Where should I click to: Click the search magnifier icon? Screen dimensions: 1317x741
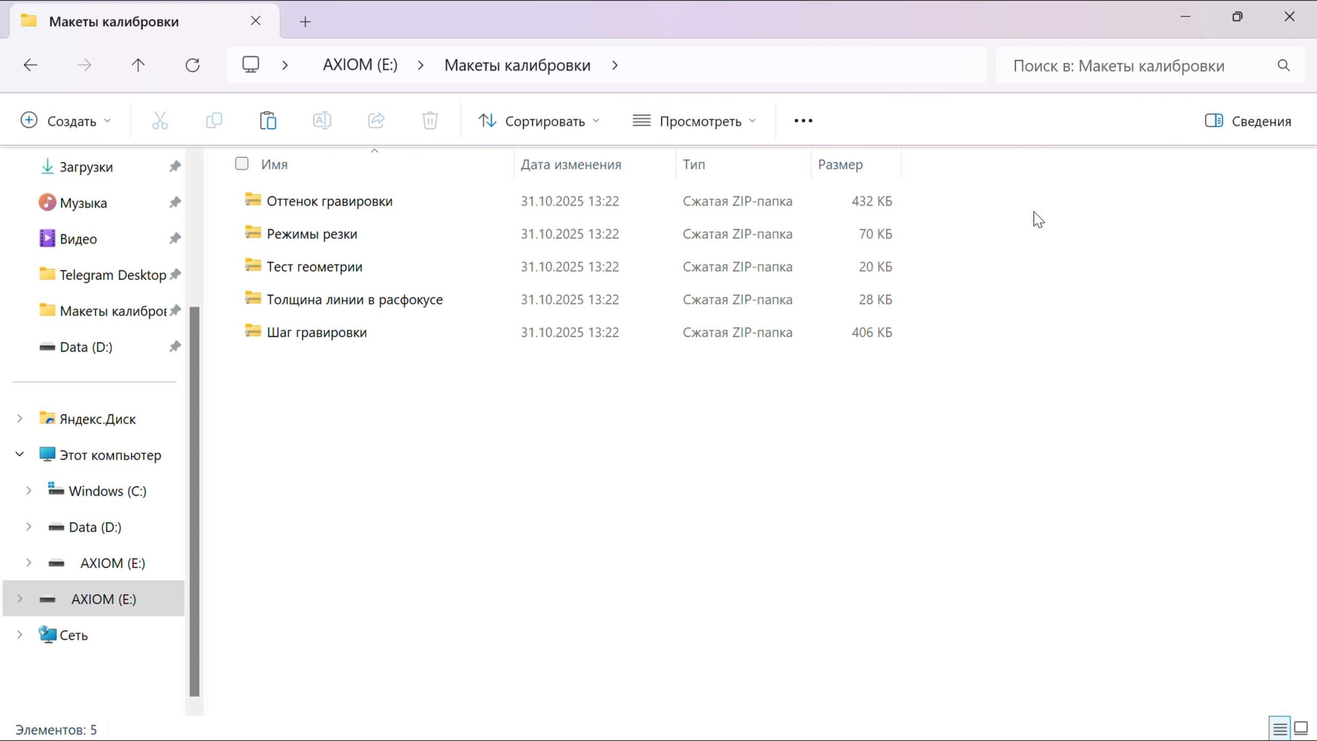(1284, 65)
